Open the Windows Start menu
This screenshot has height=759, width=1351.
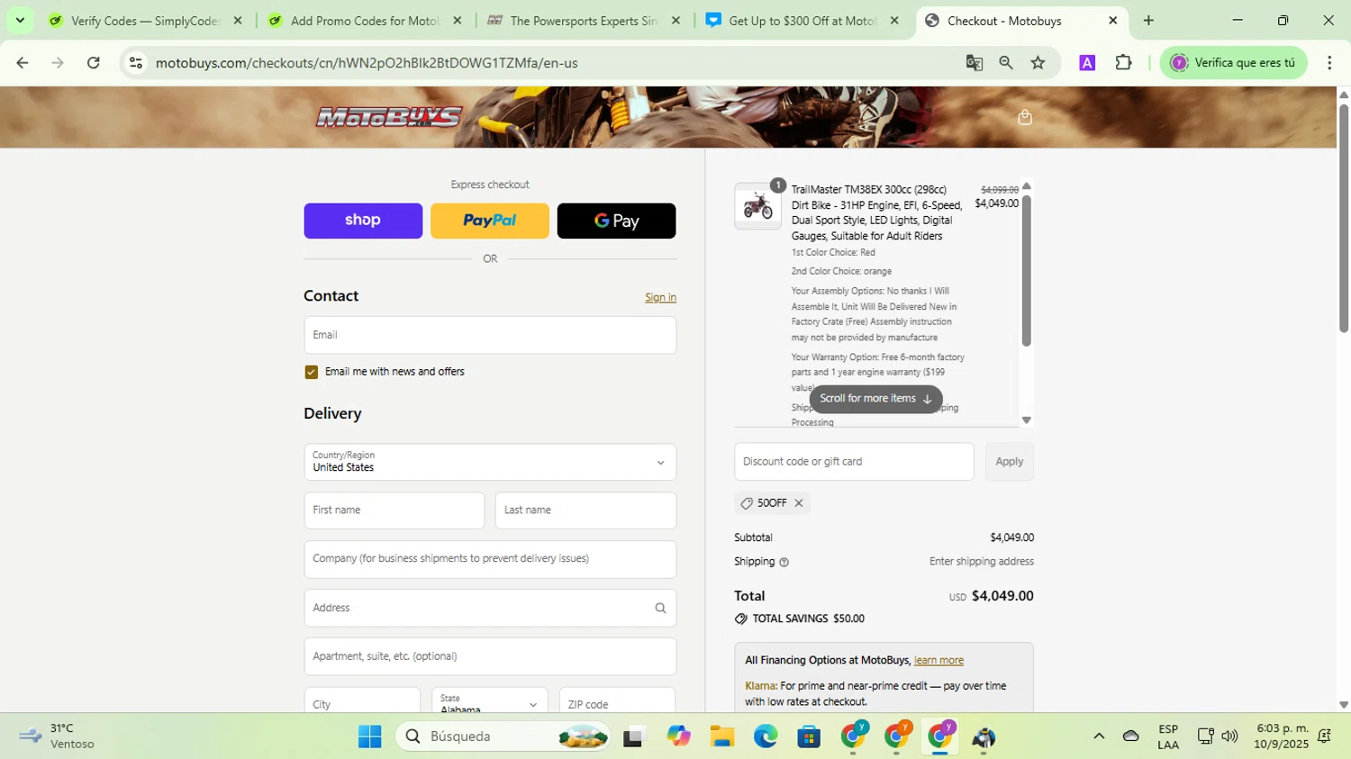click(369, 737)
